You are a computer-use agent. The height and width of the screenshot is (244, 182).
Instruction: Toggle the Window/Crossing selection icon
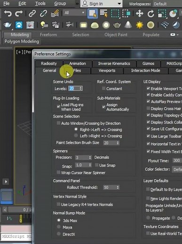pos(127,14)
